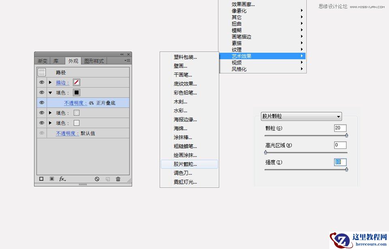Click the 强度 value input field
Viewport: 389px width, 249px height.
pos(340,162)
